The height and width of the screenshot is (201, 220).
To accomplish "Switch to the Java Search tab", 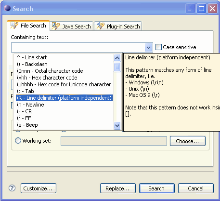I will (72, 26).
